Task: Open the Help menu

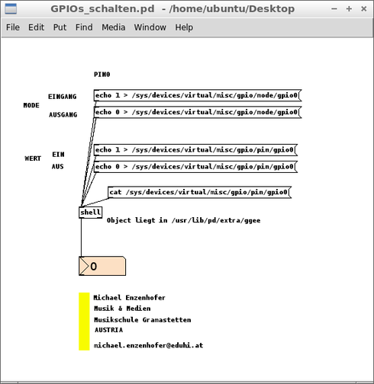Action: click(x=184, y=27)
